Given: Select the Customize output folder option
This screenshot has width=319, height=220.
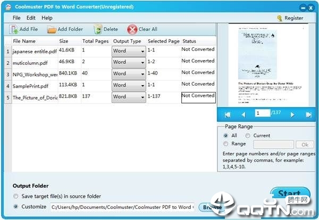Looking at the screenshot, I should 15,207.
